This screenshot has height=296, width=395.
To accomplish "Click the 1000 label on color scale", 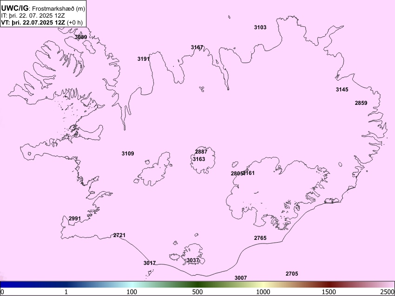I will click(263, 292).
